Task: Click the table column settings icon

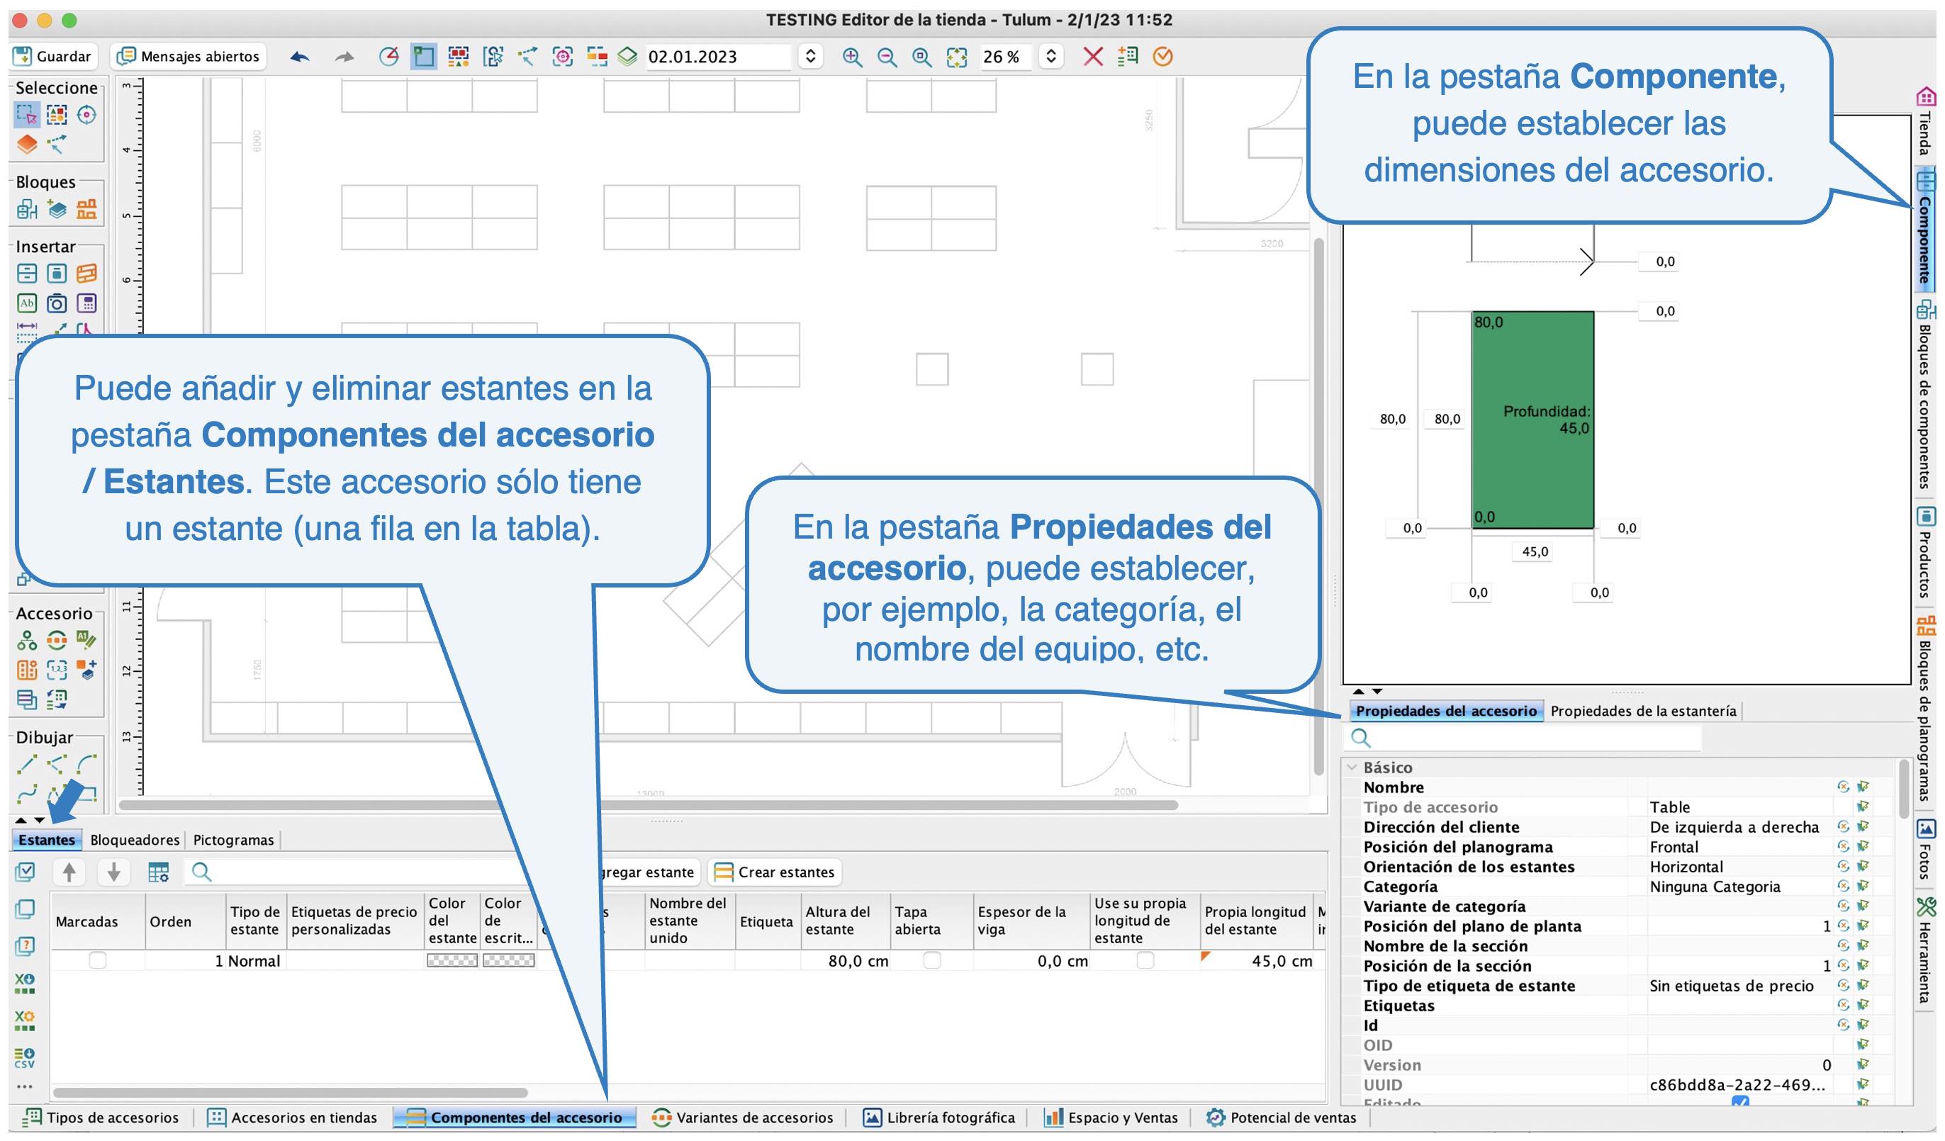Action: click(x=158, y=872)
